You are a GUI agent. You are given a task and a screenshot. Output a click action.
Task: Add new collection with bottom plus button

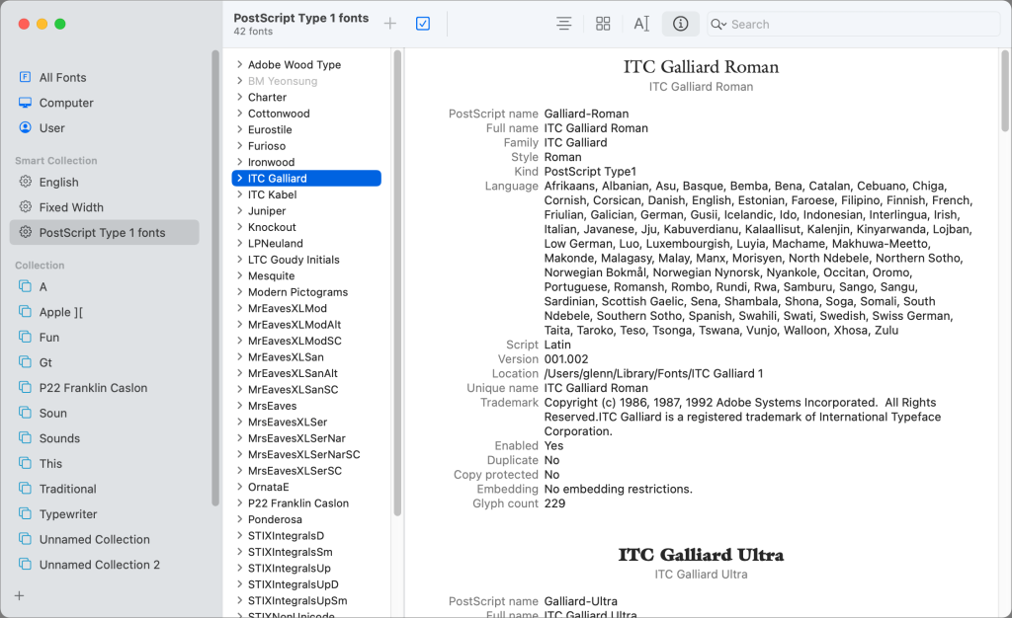tap(20, 595)
